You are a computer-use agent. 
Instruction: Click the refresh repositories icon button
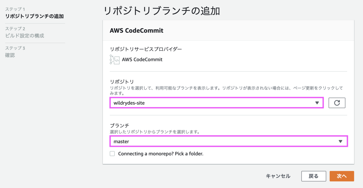point(337,103)
